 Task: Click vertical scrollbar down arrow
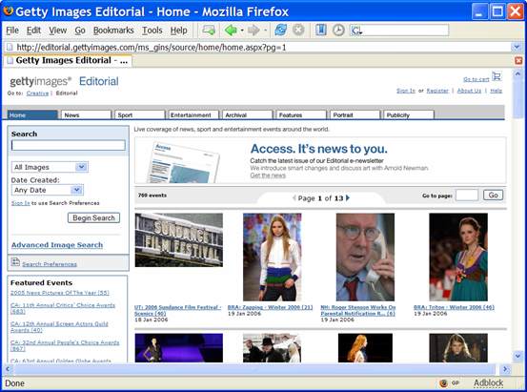click(517, 356)
